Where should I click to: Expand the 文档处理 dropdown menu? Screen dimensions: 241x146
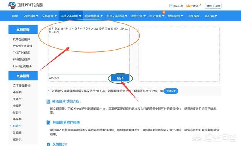point(49,16)
